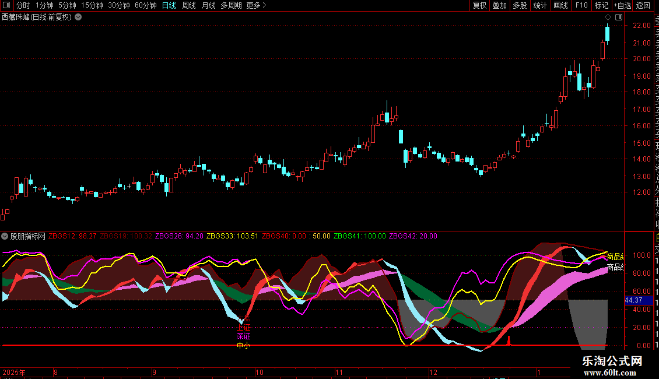Viewport: 659px width, 379px height.
Task: Open the drawing tools (画线) button
Action: (560, 6)
